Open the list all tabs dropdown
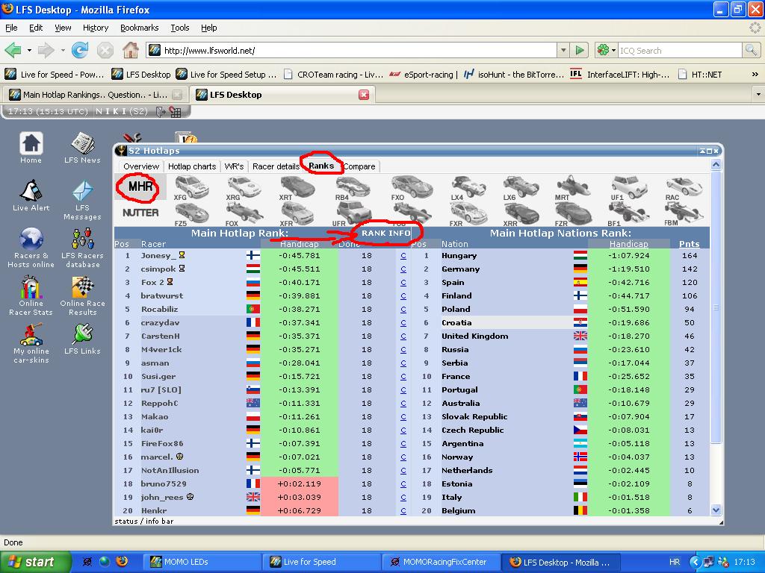 pyautogui.click(x=758, y=94)
